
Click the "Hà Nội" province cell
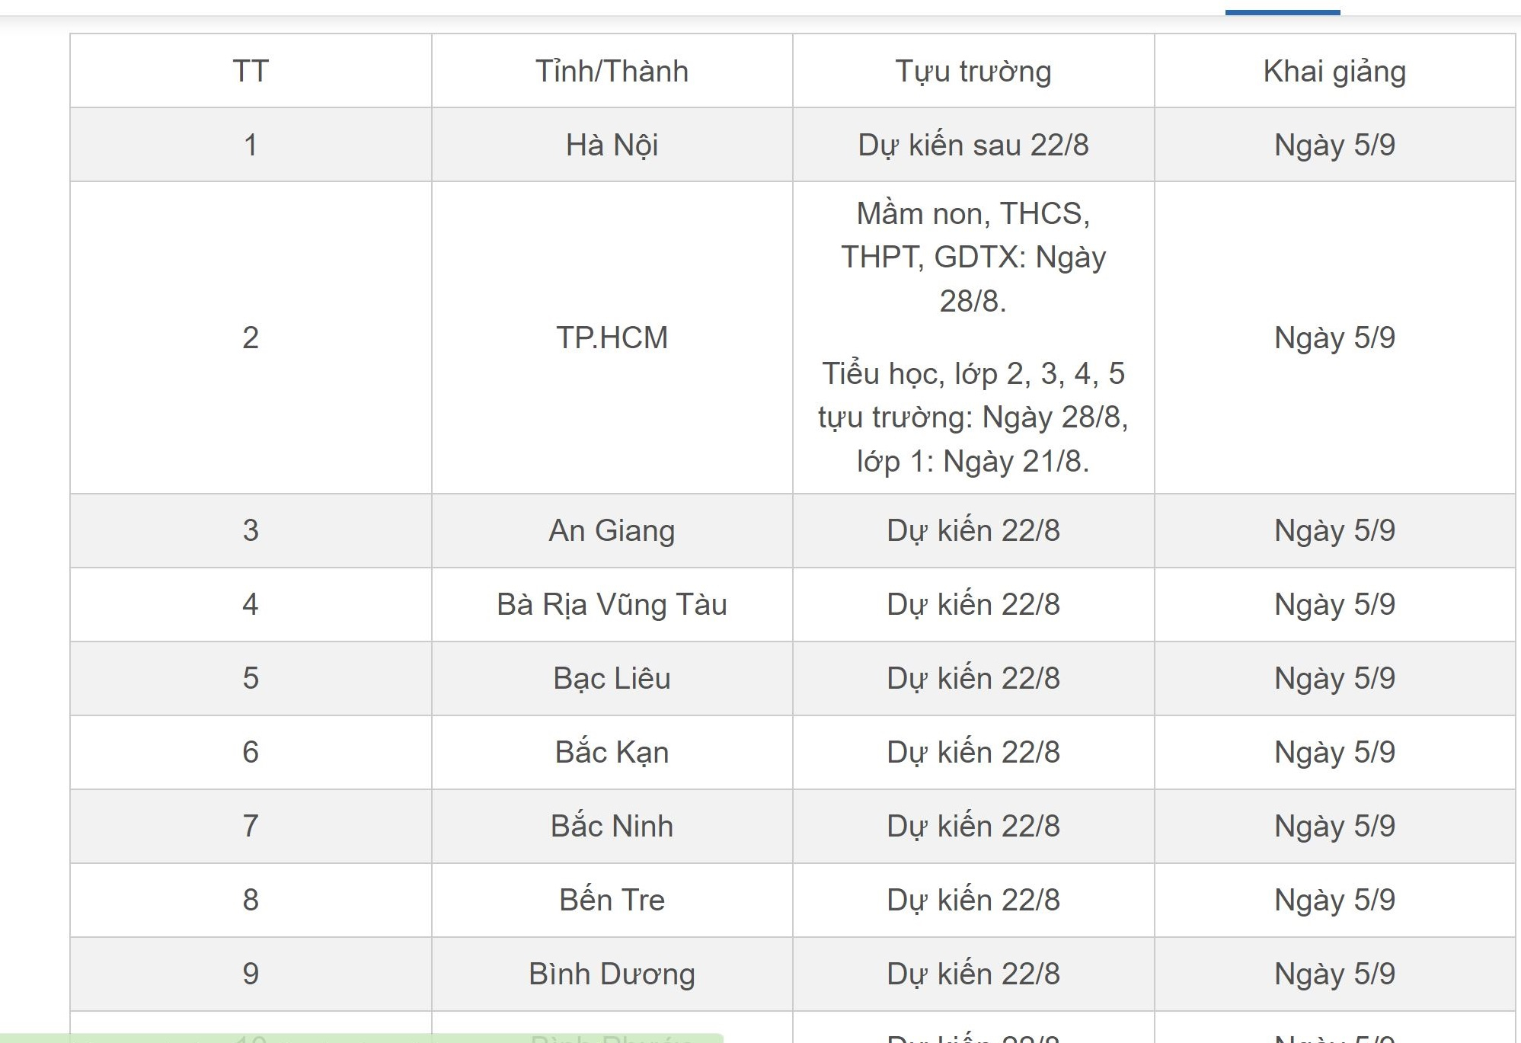(612, 145)
